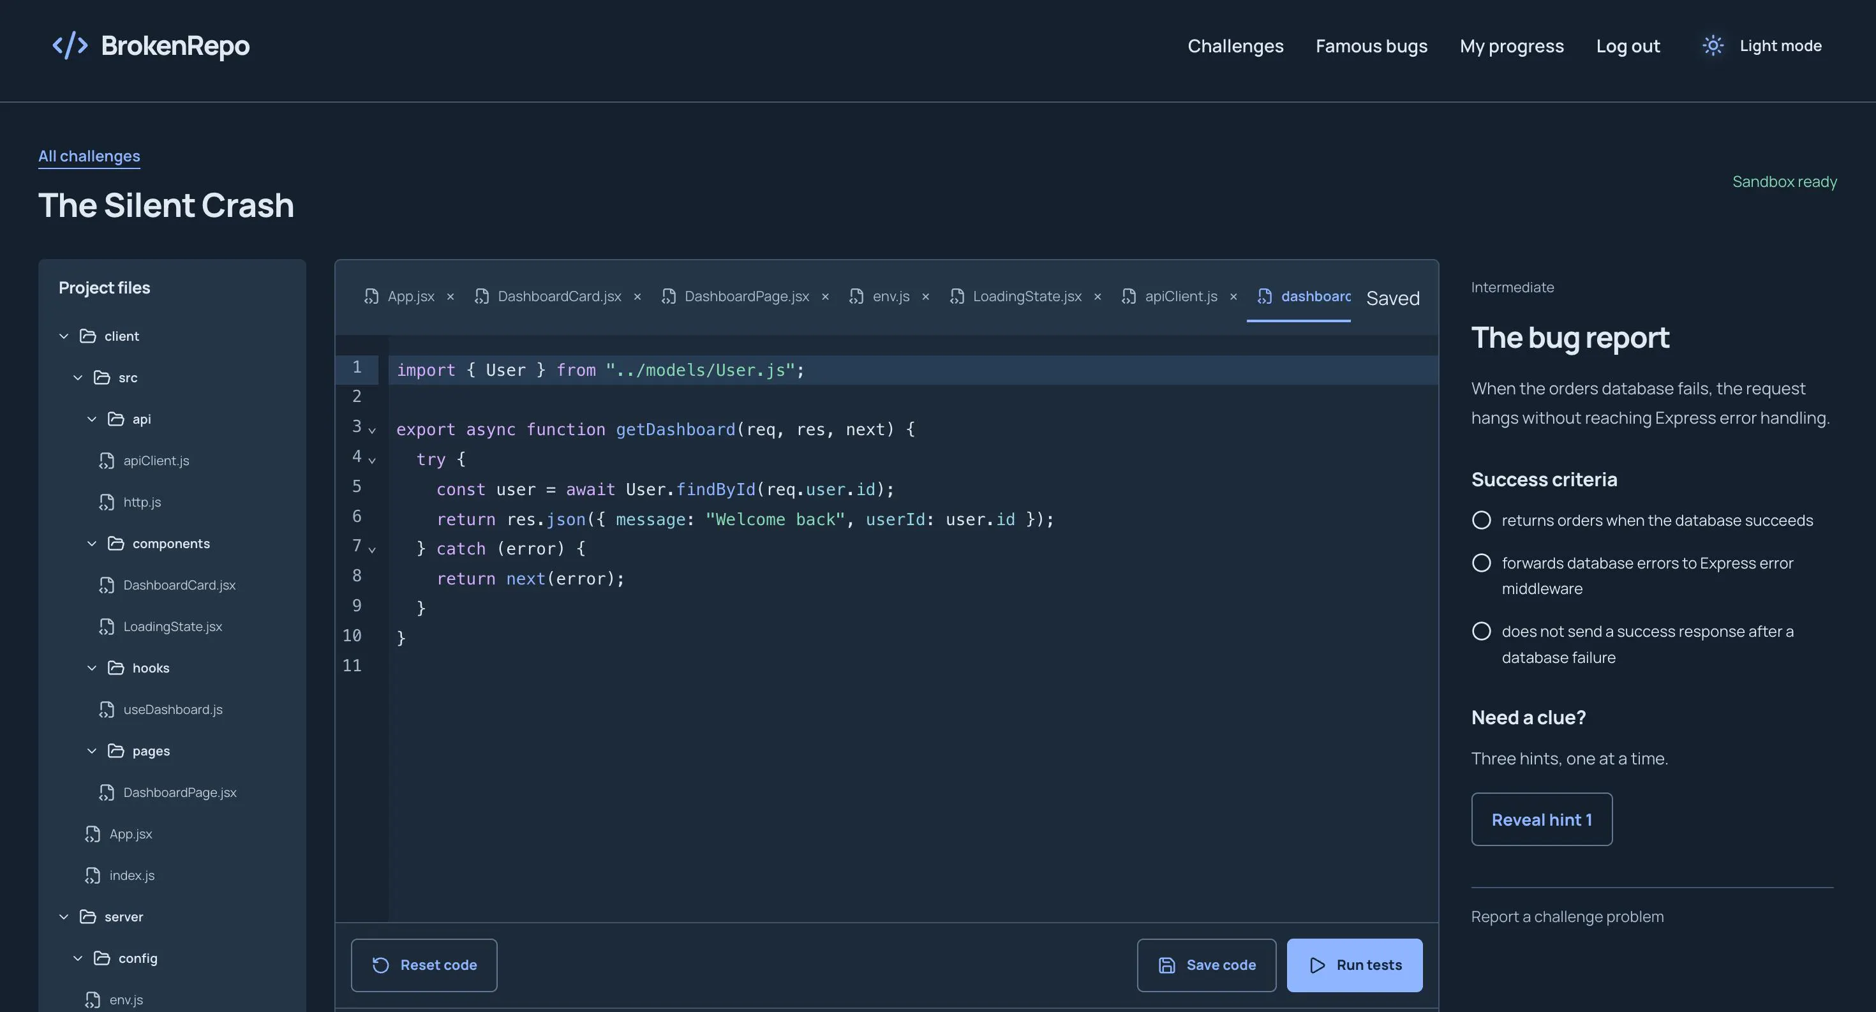Click line number 6 in gutter

[x=357, y=516]
